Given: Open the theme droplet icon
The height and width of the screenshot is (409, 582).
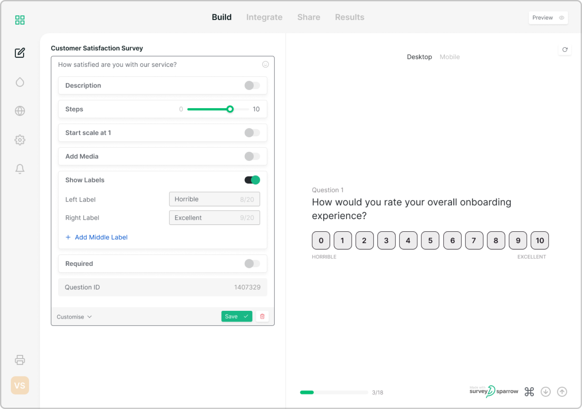Looking at the screenshot, I should 20,82.
